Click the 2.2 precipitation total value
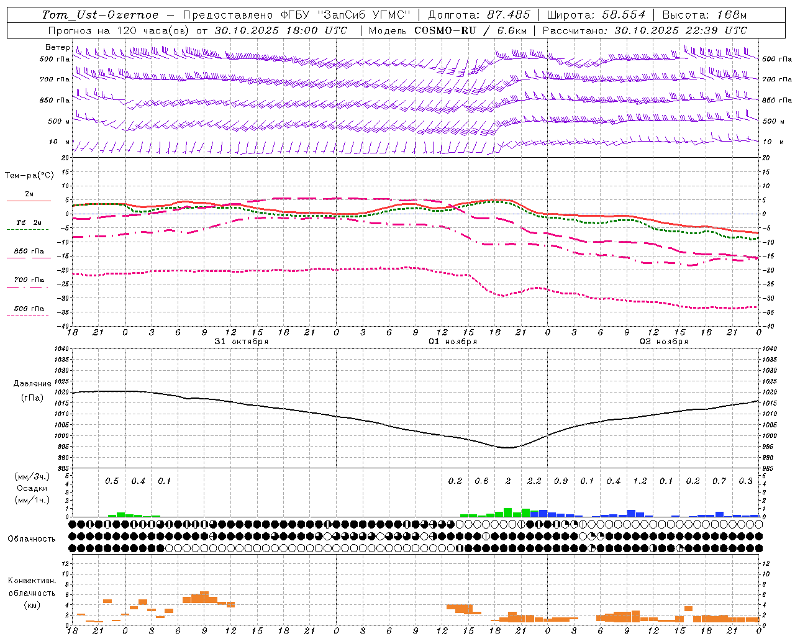This screenshot has height=636, width=795. pos(534,481)
